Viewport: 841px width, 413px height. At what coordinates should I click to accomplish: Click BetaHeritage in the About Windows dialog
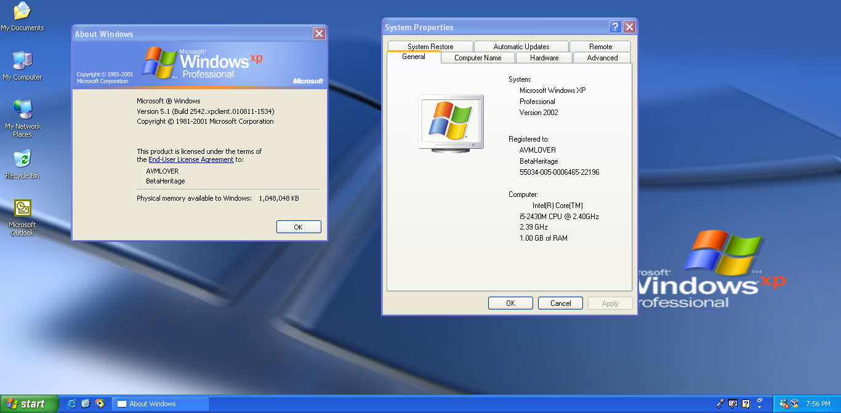[x=166, y=181]
